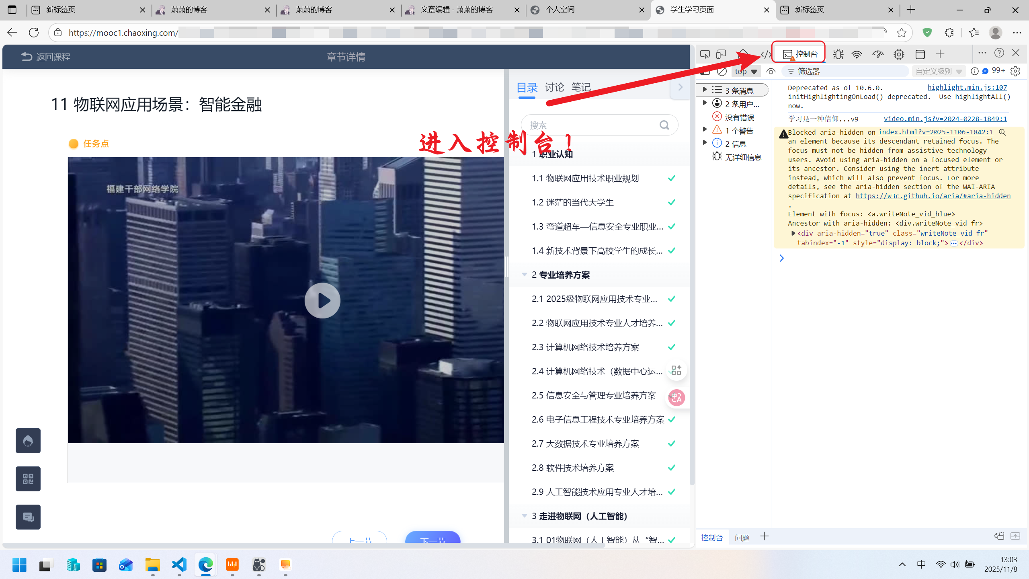The height and width of the screenshot is (579, 1029).
Task: Open the Performance gauge panel
Action: tap(878, 54)
